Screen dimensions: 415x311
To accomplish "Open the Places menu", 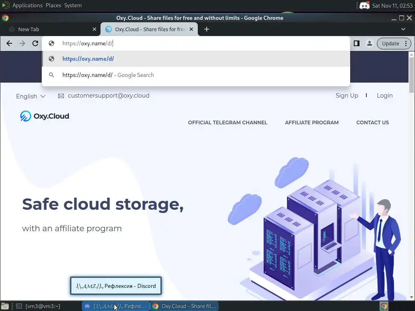I will (53, 5).
